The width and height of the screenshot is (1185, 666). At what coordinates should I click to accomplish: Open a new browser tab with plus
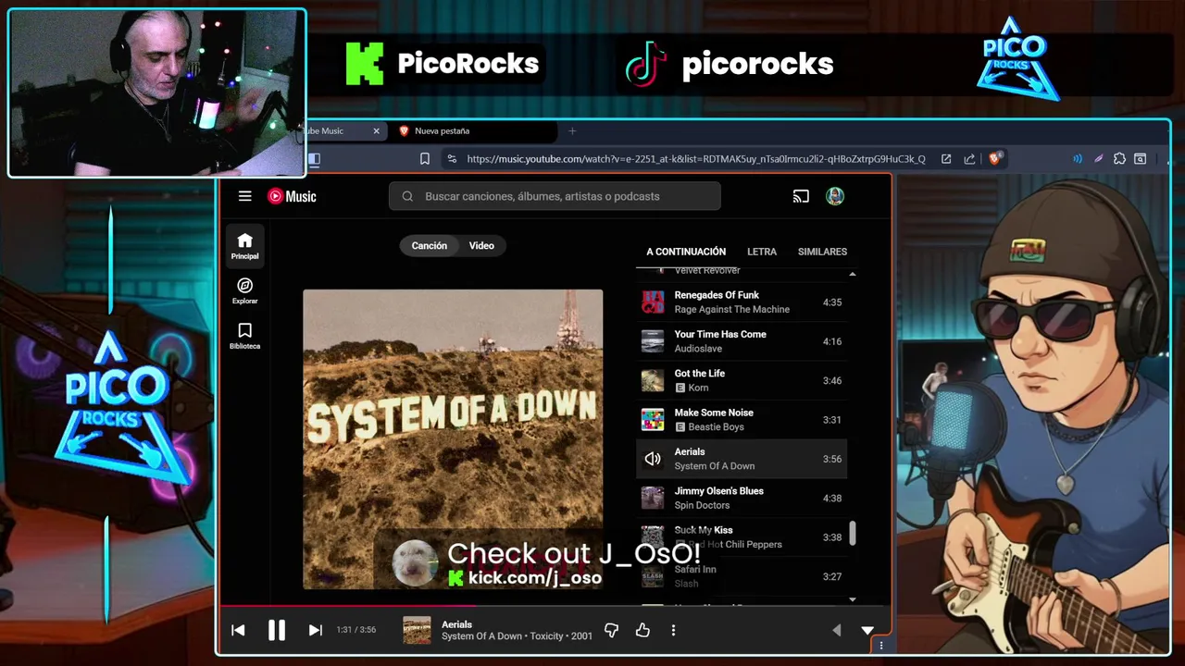click(x=571, y=131)
